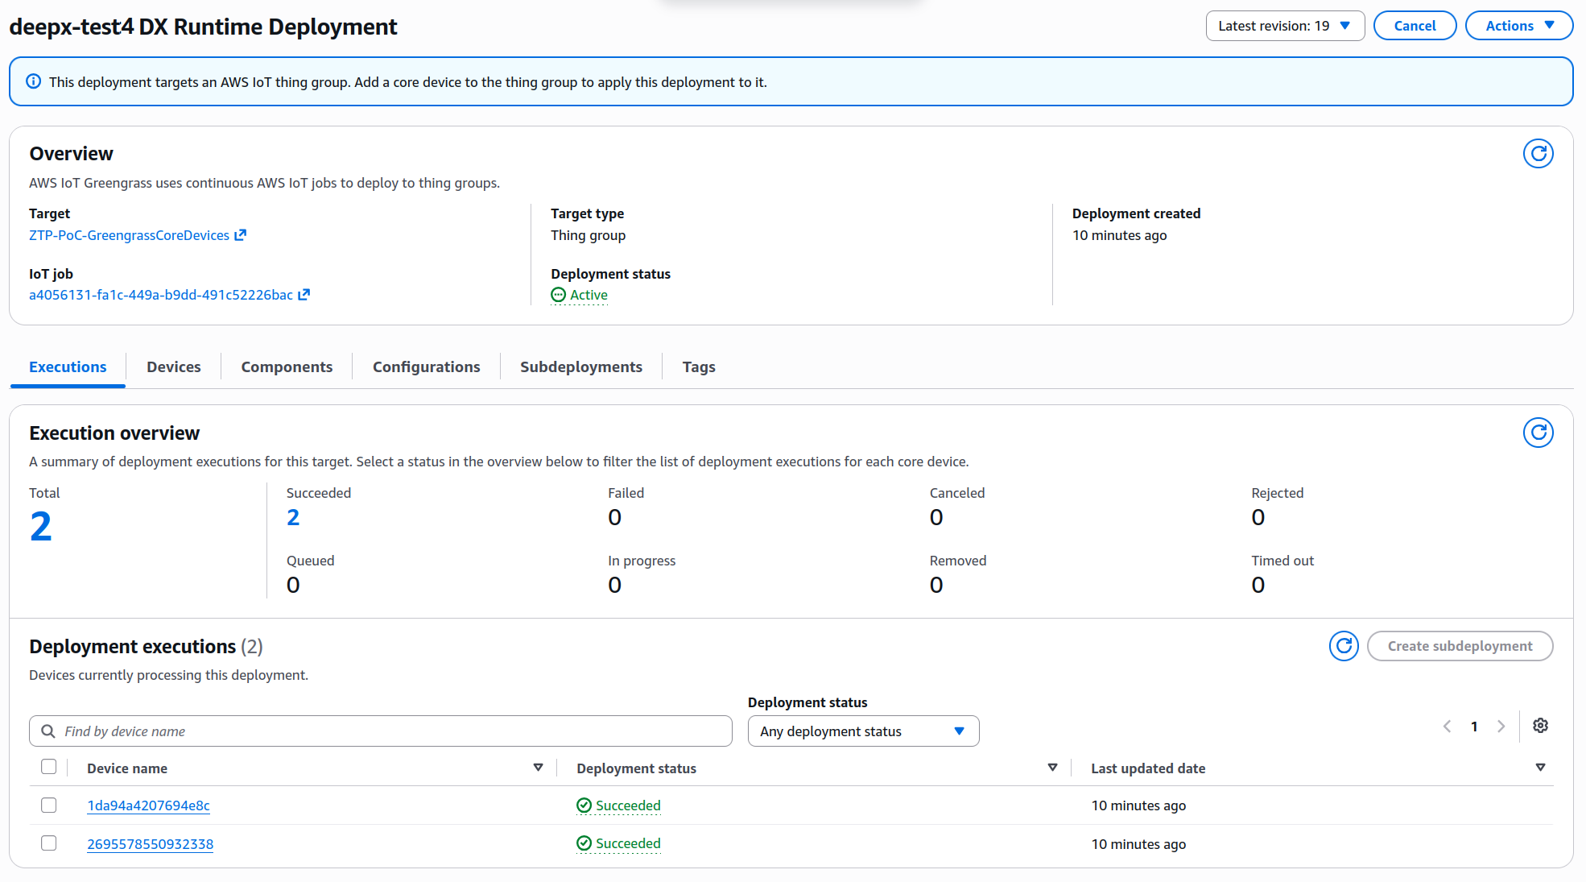This screenshot has height=882, width=1586.
Task: Check the box for device 1da94a4207694e8c
Action: coord(49,805)
